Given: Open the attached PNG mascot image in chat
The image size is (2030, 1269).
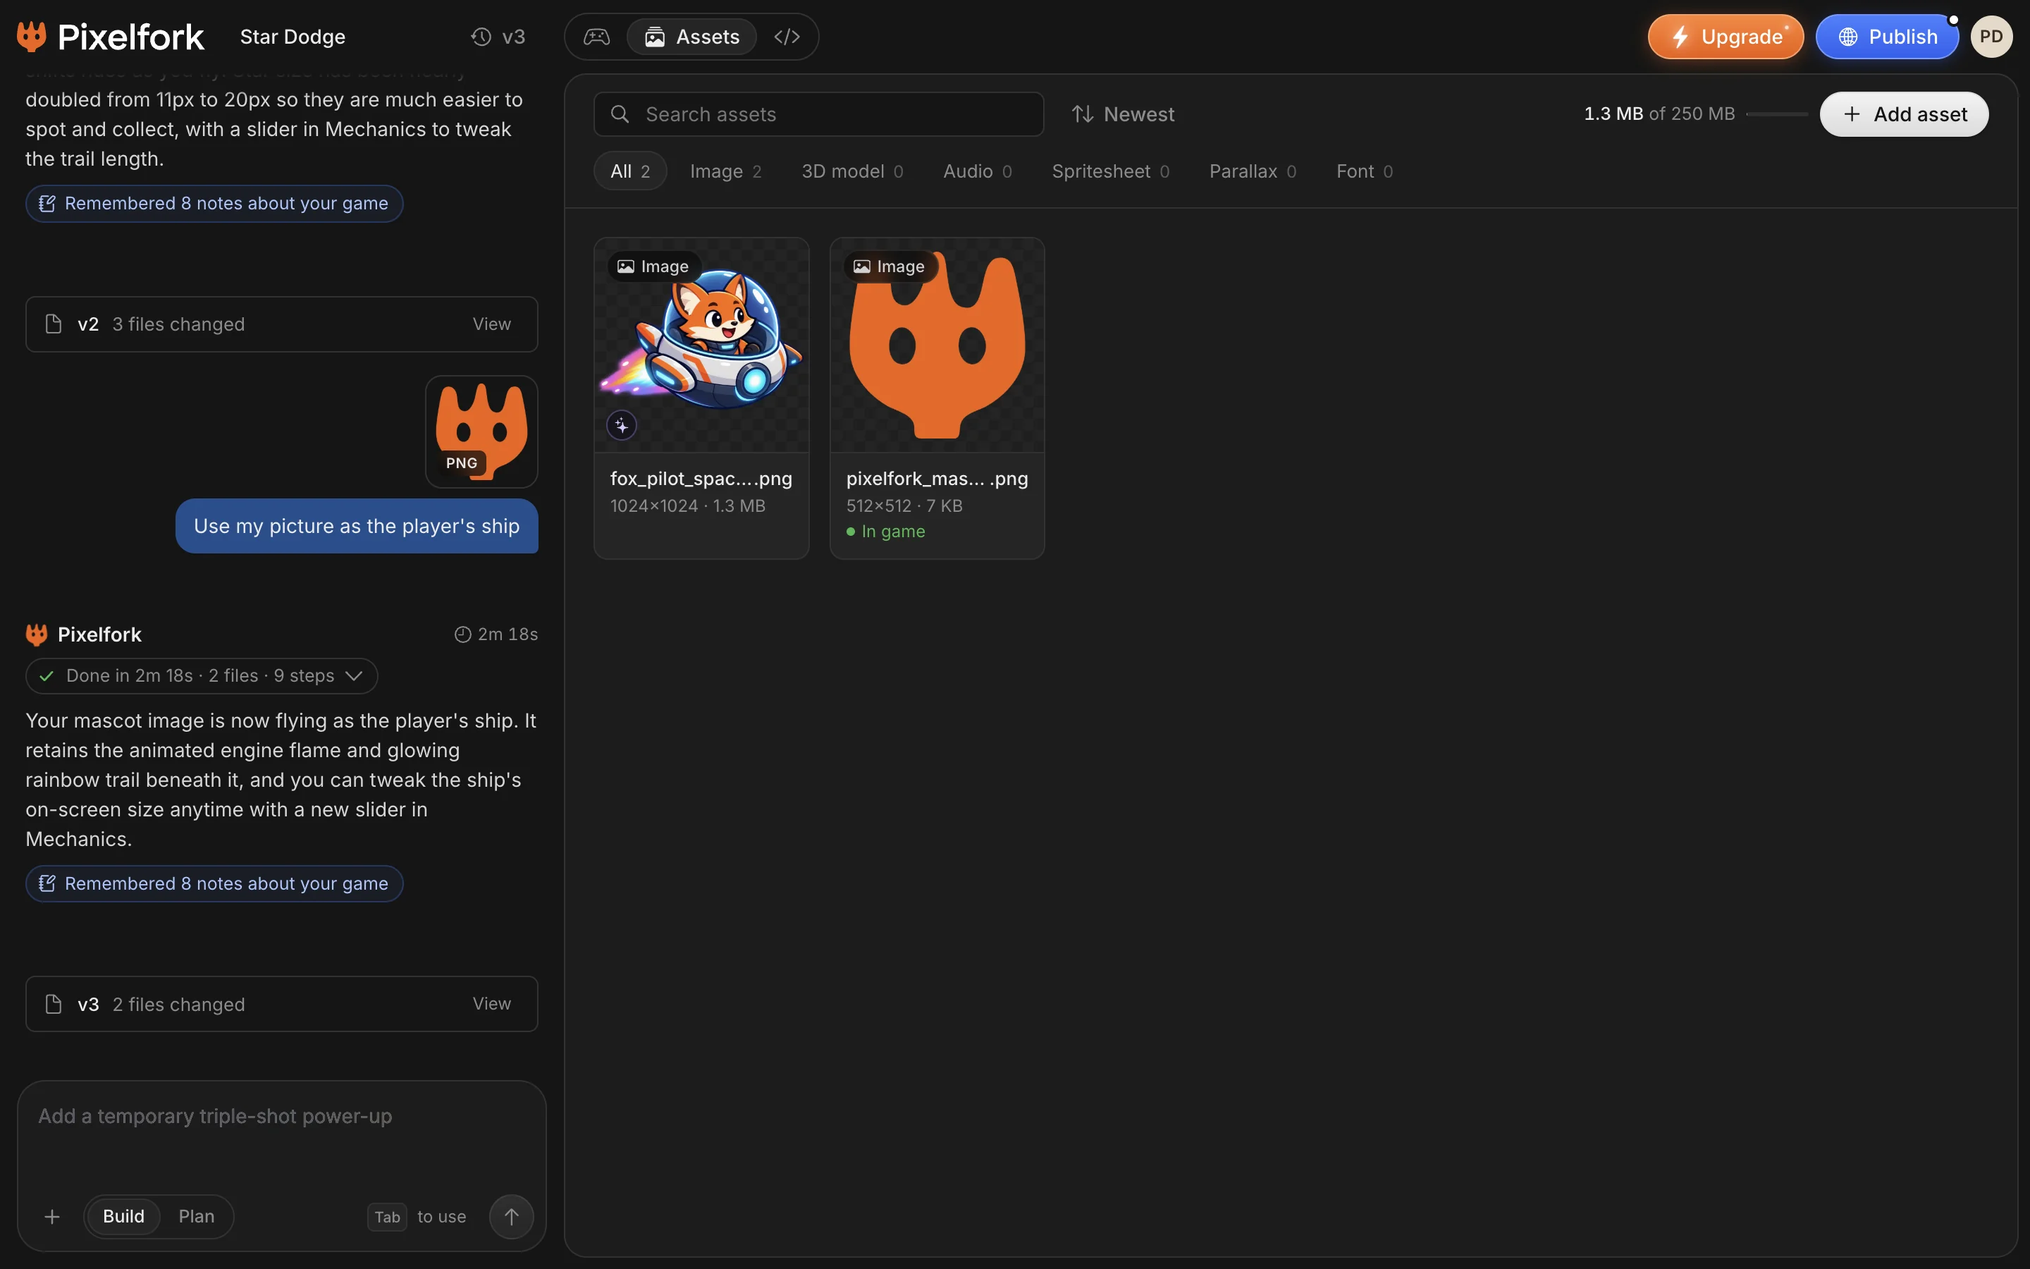Looking at the screenshot, I should pos(481,431).
